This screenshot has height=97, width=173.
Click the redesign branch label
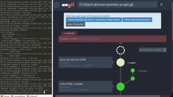pyautogui.click(x=142, y=71)
